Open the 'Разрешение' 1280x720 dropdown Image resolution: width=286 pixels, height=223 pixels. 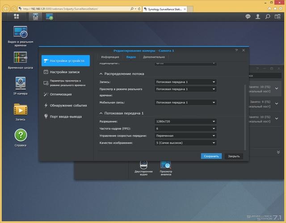[x=185, y=121]
